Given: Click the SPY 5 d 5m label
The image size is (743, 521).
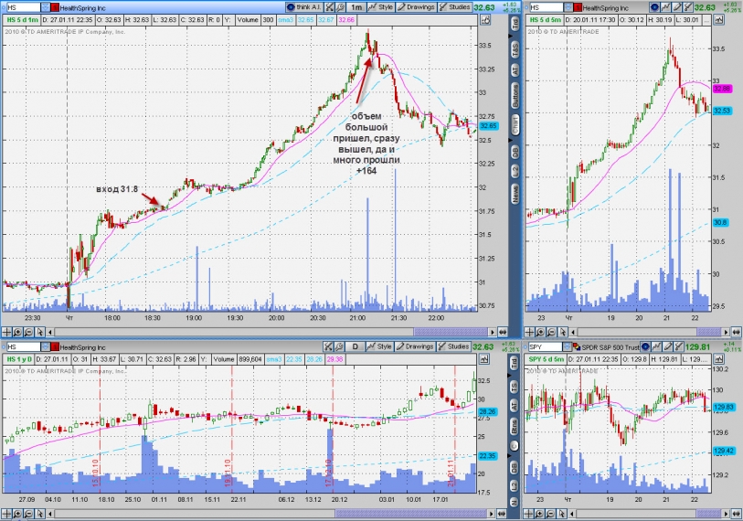Looking at the screenshot, I should click(546, 359).
